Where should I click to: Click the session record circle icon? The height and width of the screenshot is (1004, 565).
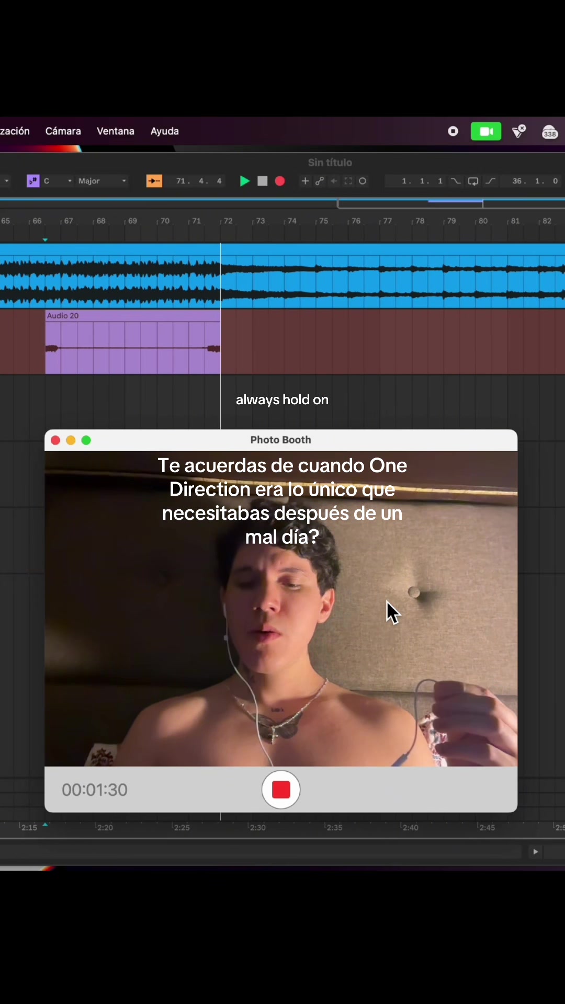point(363,181)
